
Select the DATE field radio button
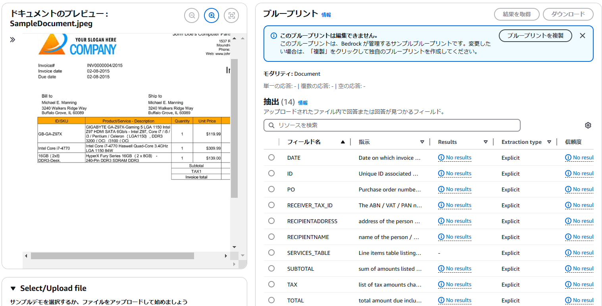[x=271, y=157]
